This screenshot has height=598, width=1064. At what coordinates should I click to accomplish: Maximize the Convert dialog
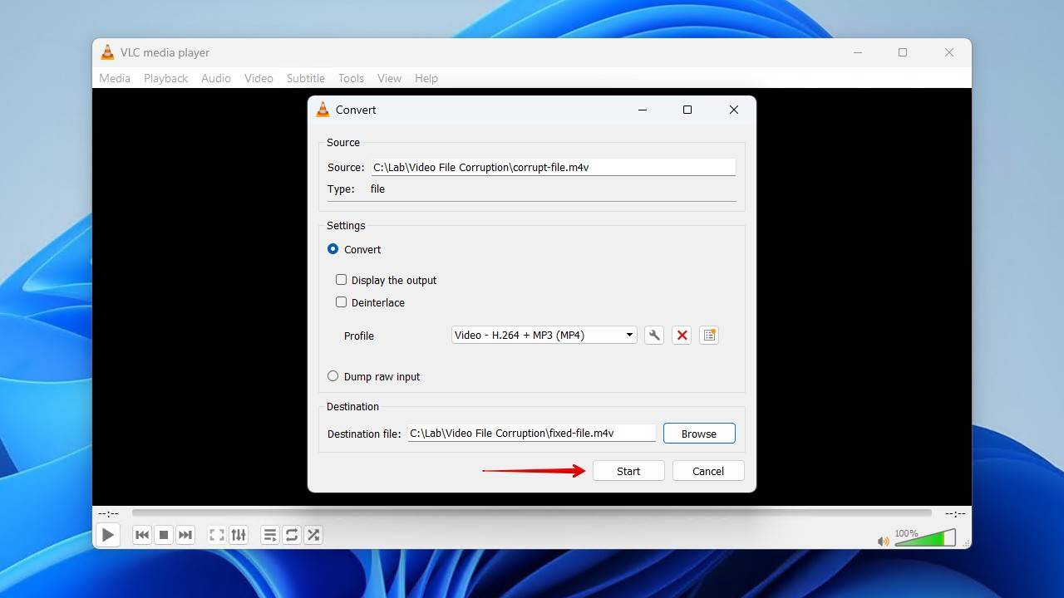(687, 110)
